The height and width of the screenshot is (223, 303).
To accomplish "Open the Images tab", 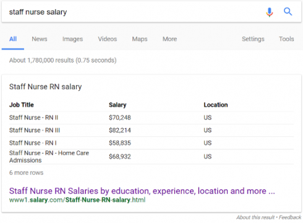I will 72,39.
